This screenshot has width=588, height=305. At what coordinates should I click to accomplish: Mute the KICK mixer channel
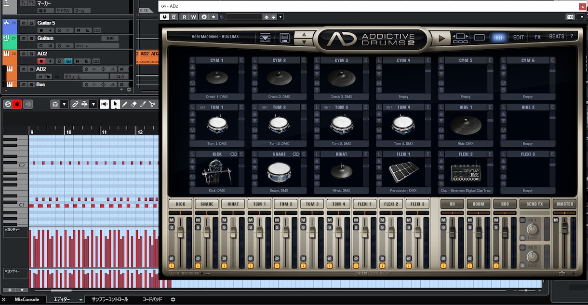[172, 221]
